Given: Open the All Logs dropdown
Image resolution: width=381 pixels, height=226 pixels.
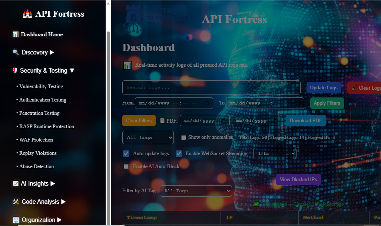Looking at the screenshot, I should (x=148, y=137).
